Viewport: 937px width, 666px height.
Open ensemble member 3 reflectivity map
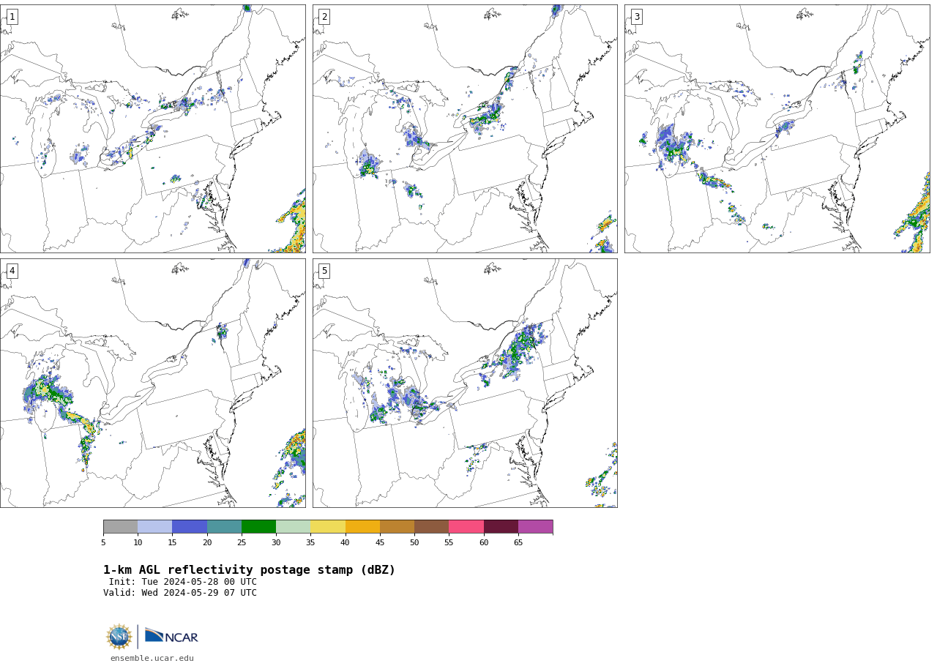[777, 129]
